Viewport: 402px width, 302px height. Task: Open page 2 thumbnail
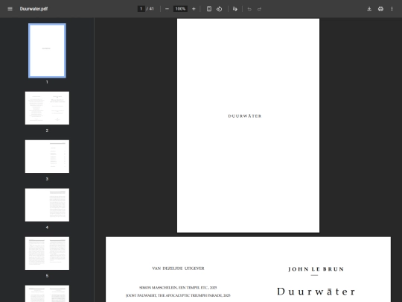[x=47, y=108]
